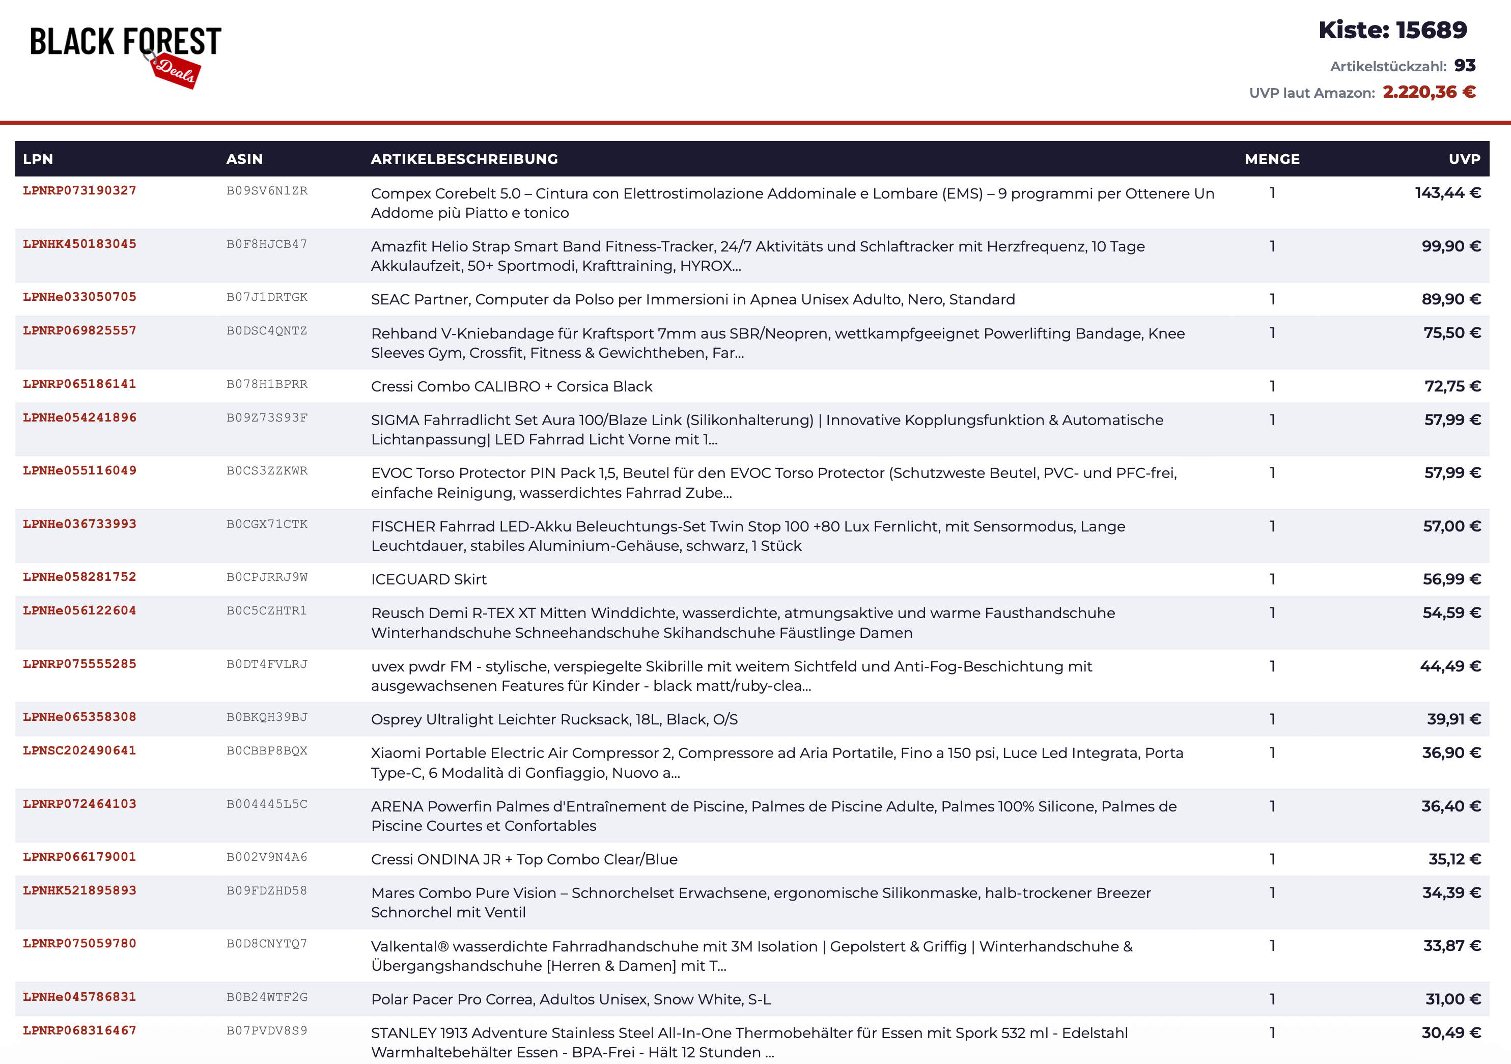Image resolution: width=1511 pixels, height=1064 pixels.
Task: Click the Mares Combo Pure Vision description
Action: [761, 903]
